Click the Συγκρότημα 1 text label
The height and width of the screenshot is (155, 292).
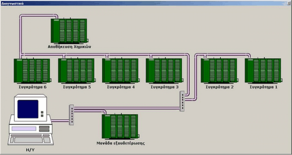[x=263, y=87]
